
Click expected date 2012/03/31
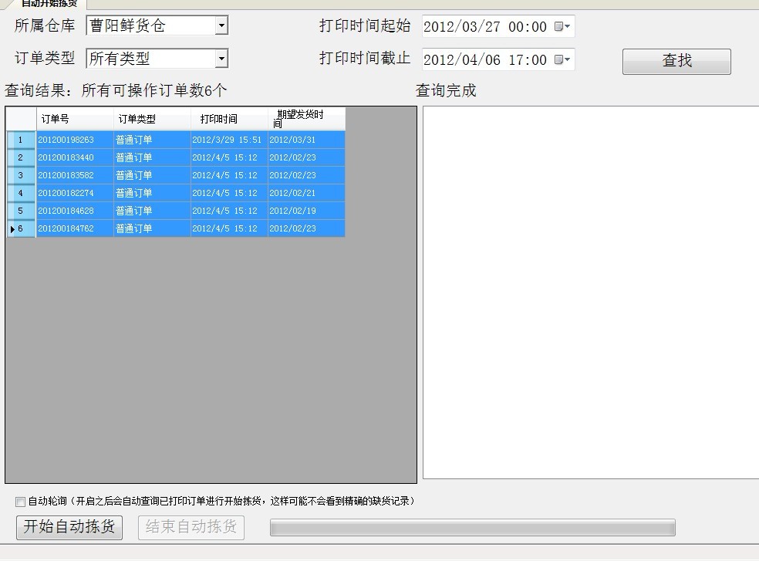pyautogui.click(x=306, y=140)
